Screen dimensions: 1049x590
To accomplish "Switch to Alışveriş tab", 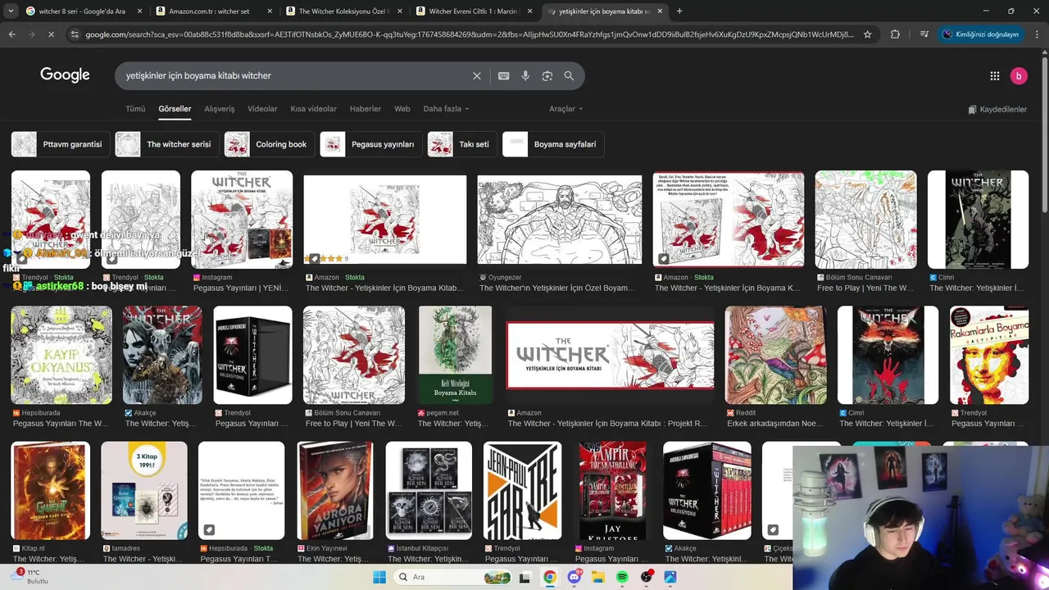I will (219, 108).
